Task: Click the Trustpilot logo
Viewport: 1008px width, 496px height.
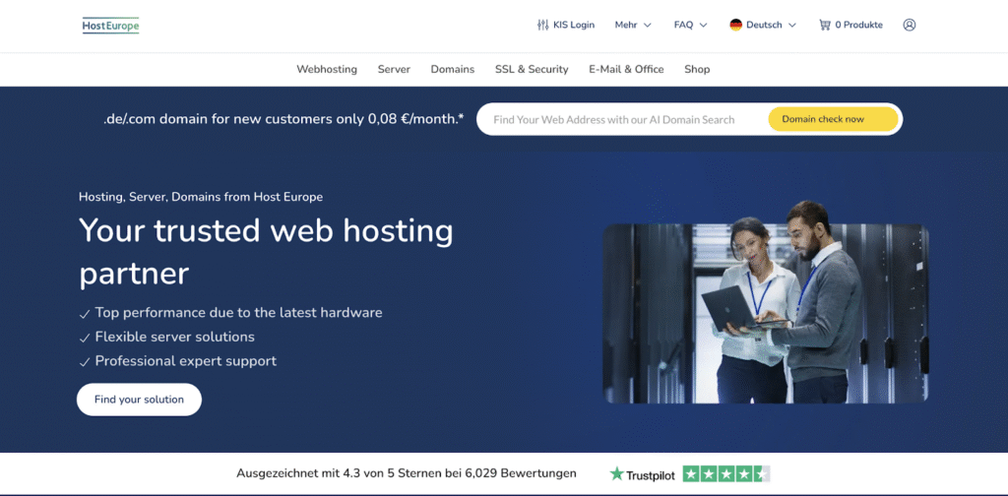Action: 642,474
